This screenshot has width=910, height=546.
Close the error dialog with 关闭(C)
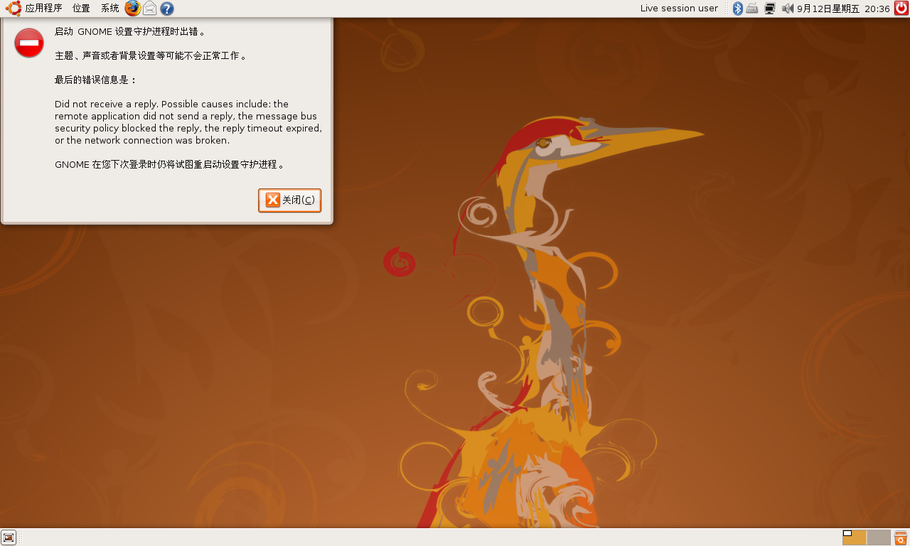289,200
